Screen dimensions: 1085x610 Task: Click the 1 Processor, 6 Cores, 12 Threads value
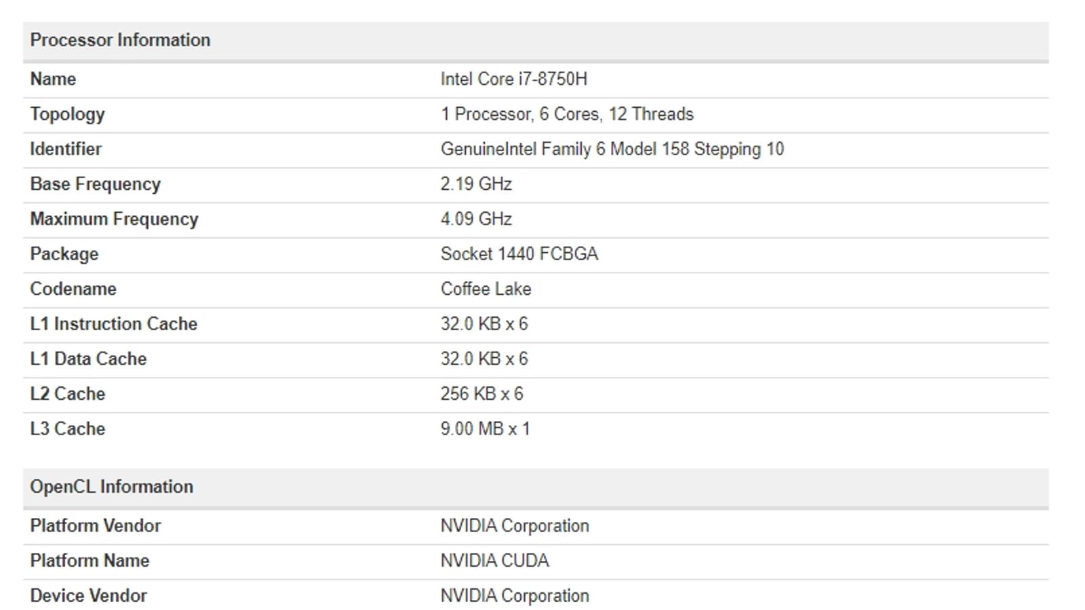[567, 115]
